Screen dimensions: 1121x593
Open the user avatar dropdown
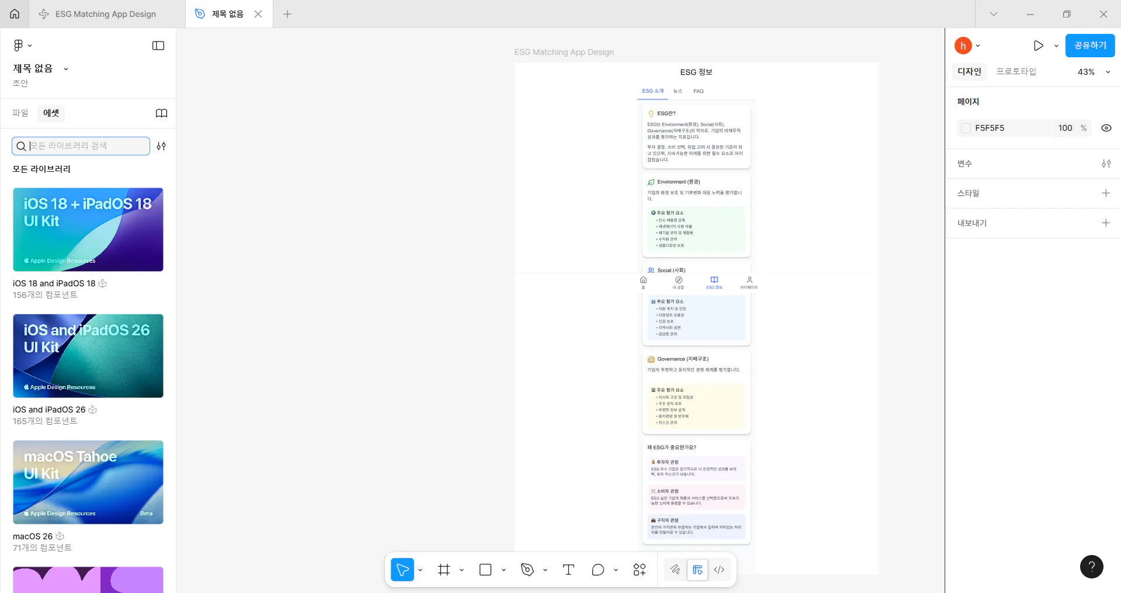click(x=967, y=46)
